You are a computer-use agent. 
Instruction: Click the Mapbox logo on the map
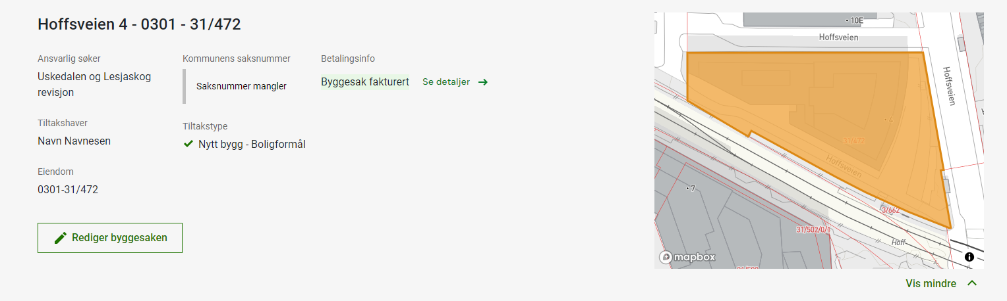tap(687, 257)
